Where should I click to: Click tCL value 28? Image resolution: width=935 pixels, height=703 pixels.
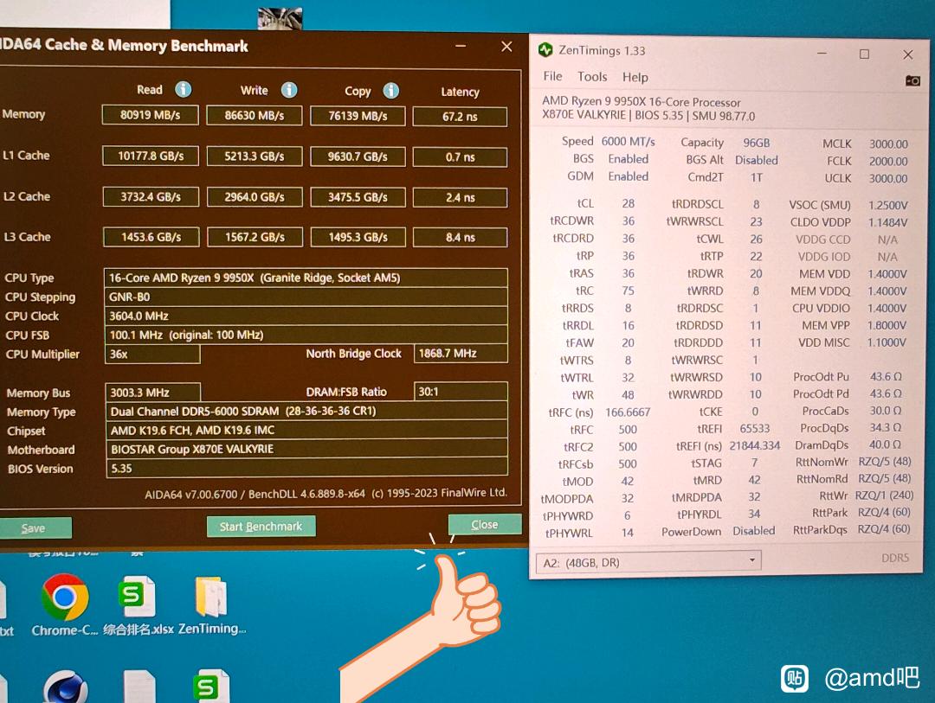pos(628,204)
